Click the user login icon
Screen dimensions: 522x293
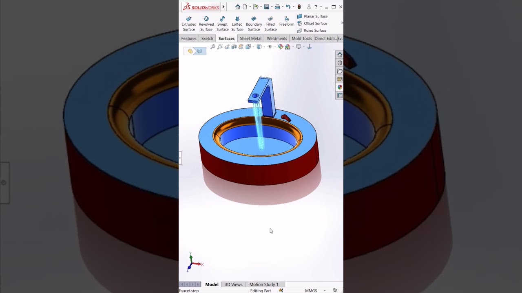pos(309,7)
